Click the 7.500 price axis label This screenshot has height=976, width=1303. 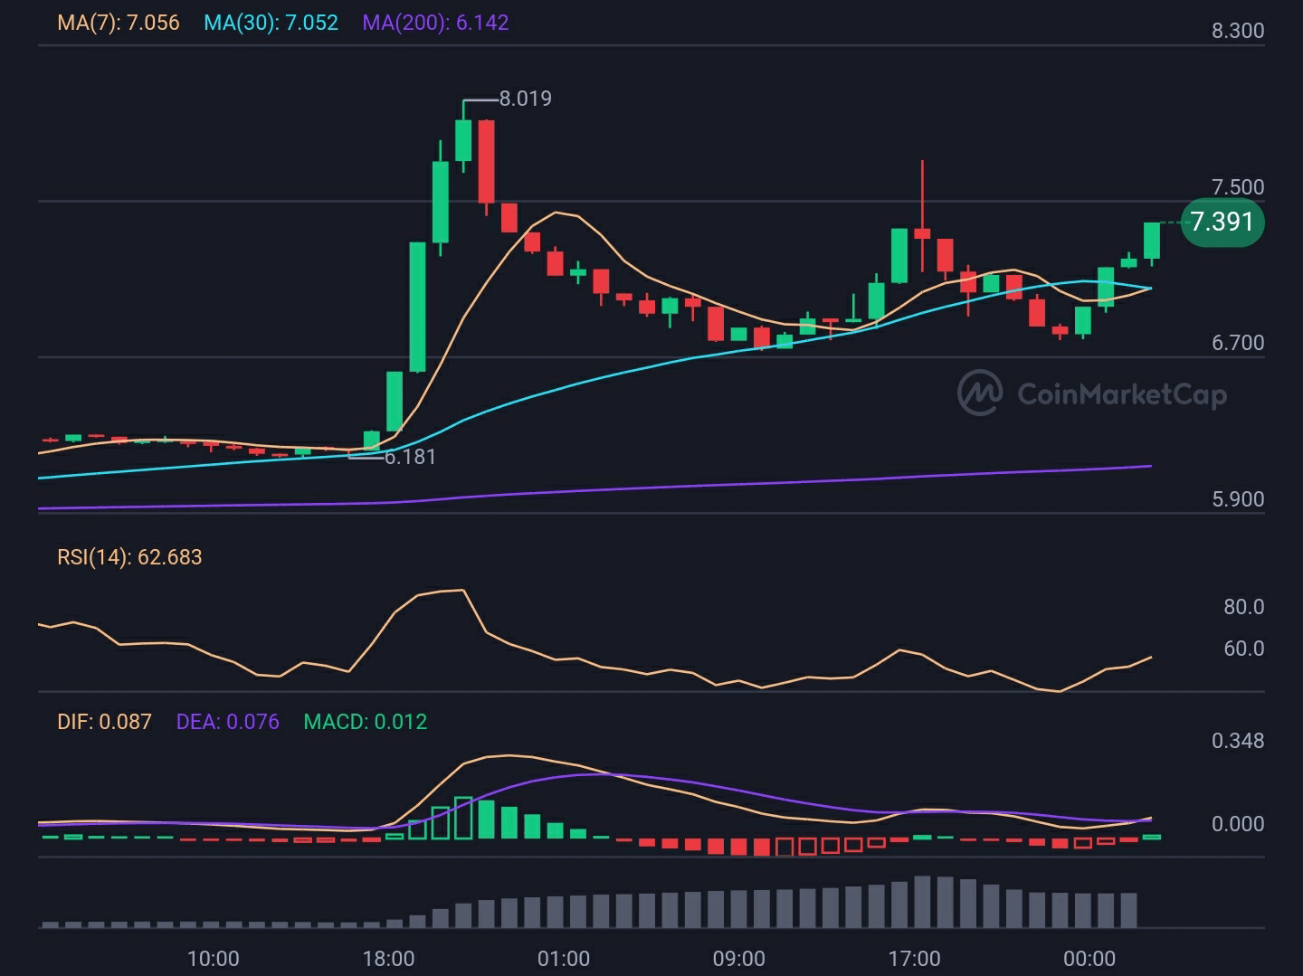(1238, 187)
